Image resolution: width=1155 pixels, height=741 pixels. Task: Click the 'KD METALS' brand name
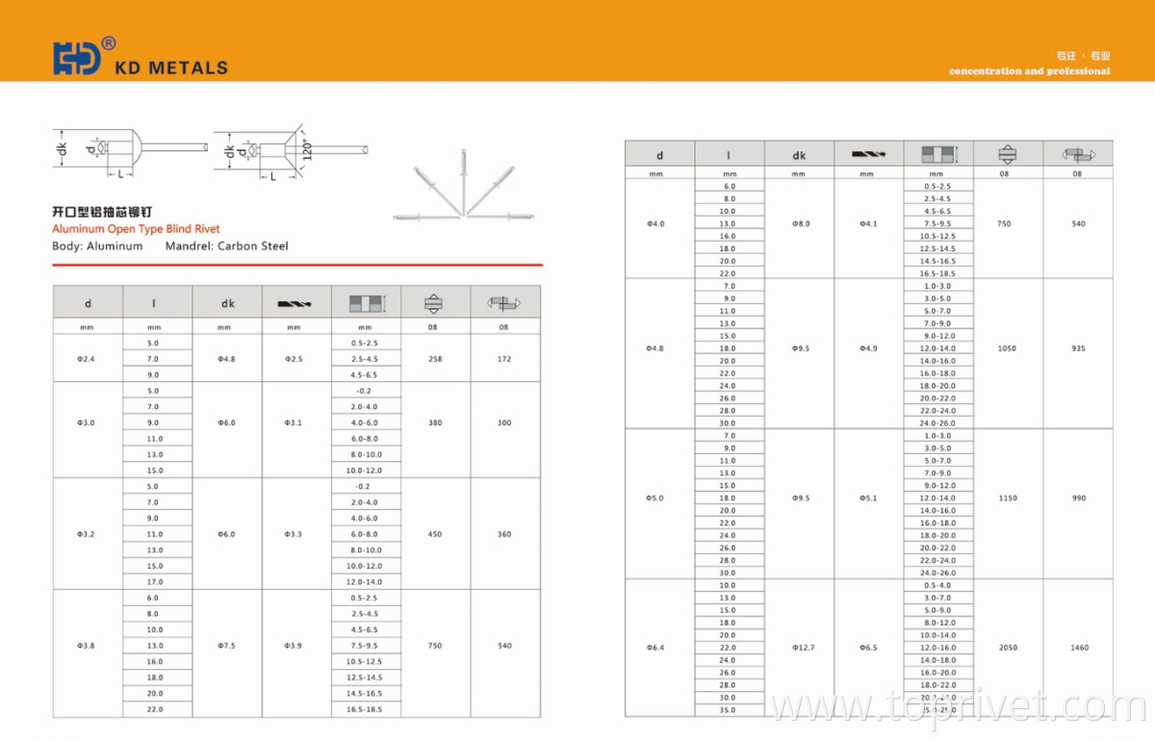[x=171, y=67]
